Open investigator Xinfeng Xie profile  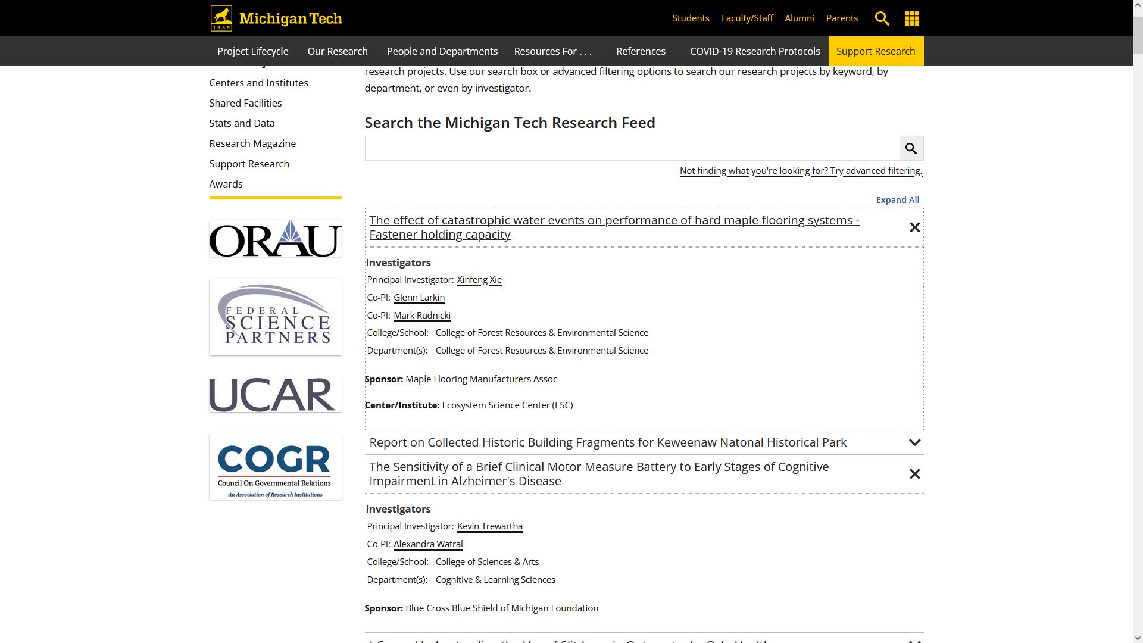[479, 280]
